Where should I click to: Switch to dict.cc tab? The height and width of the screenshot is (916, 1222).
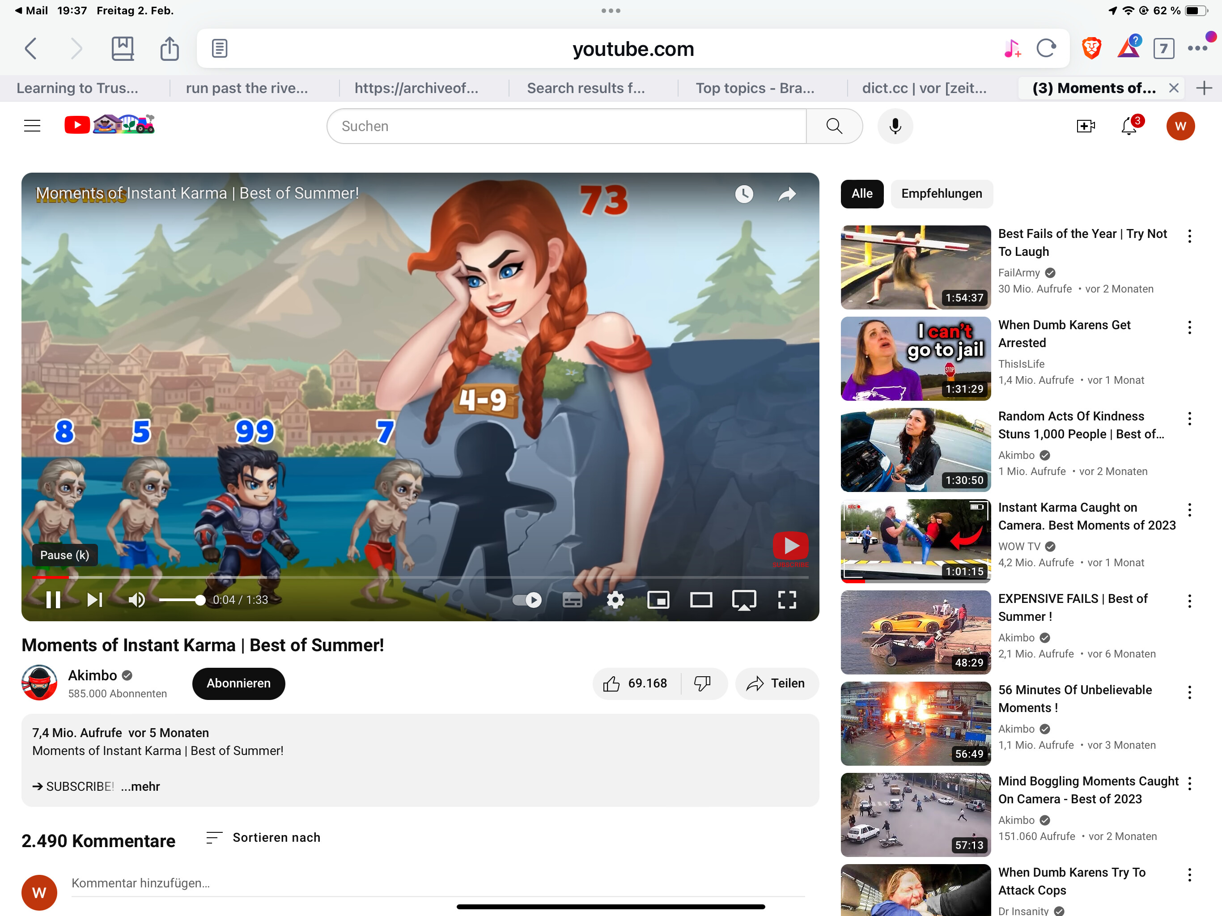coord(924,88)
